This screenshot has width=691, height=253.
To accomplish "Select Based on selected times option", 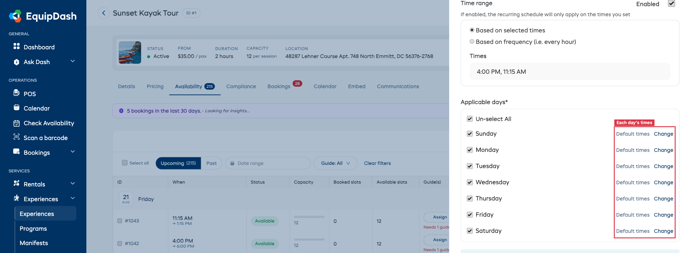I will pos(472,30).
